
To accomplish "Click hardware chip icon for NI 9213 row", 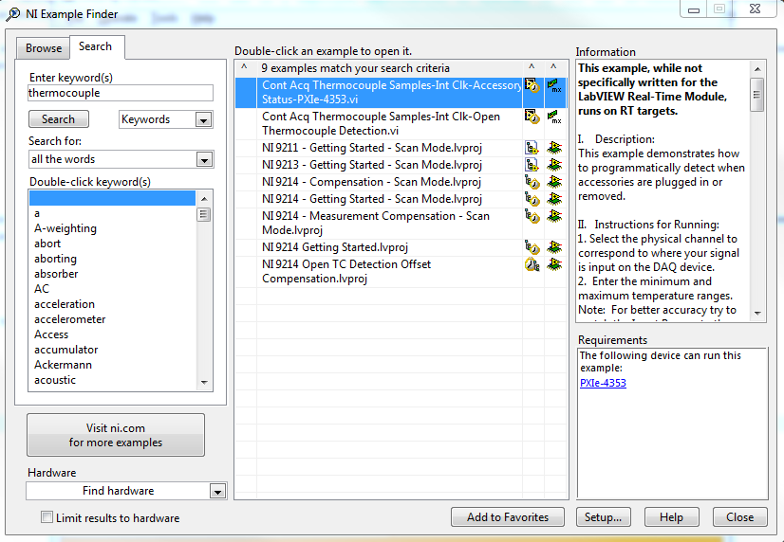I will click(x=554, y=165).
